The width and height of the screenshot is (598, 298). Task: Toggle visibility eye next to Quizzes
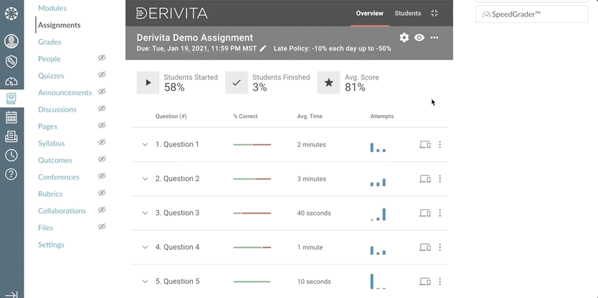pos(102,75)
